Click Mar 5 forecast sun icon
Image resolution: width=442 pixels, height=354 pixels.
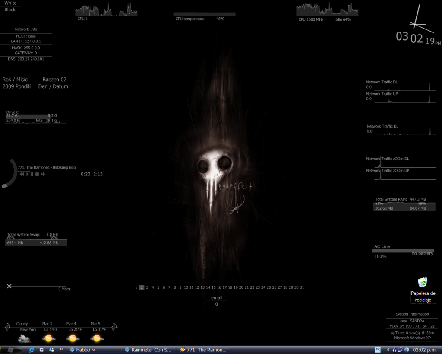(97, 338)
